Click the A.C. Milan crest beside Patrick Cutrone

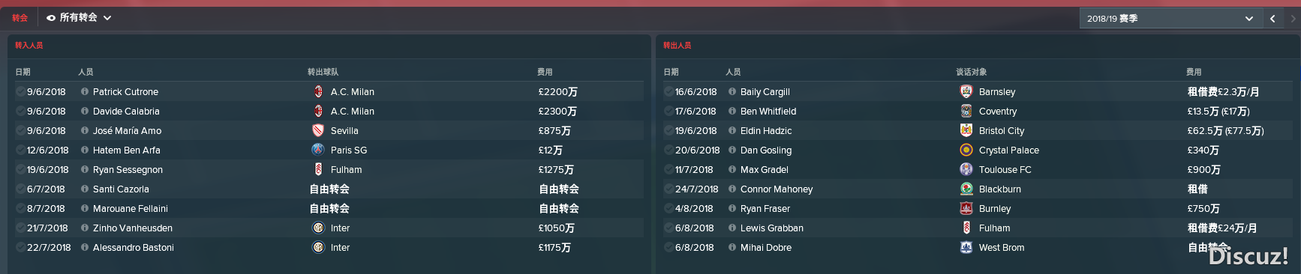click(318, 91)
